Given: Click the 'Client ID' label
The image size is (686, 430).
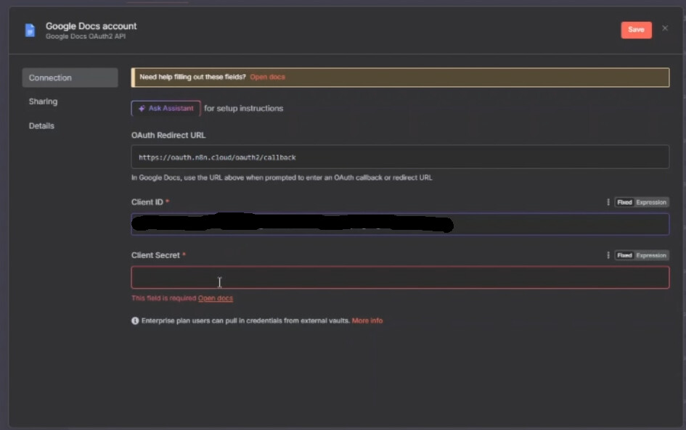Looking at the screenshot, I should (x=147, y=202).
